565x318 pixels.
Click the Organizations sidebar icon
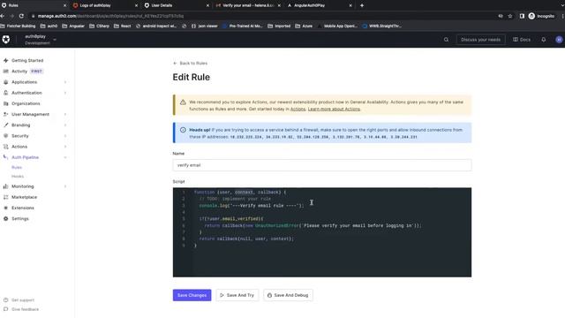(x=6, y=103)
